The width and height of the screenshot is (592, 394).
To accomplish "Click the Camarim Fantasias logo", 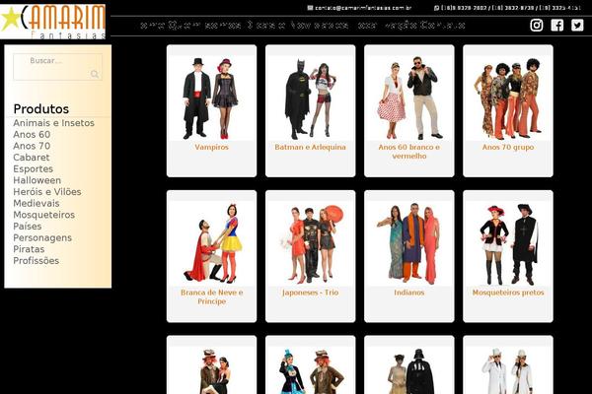I will point(53,22).
